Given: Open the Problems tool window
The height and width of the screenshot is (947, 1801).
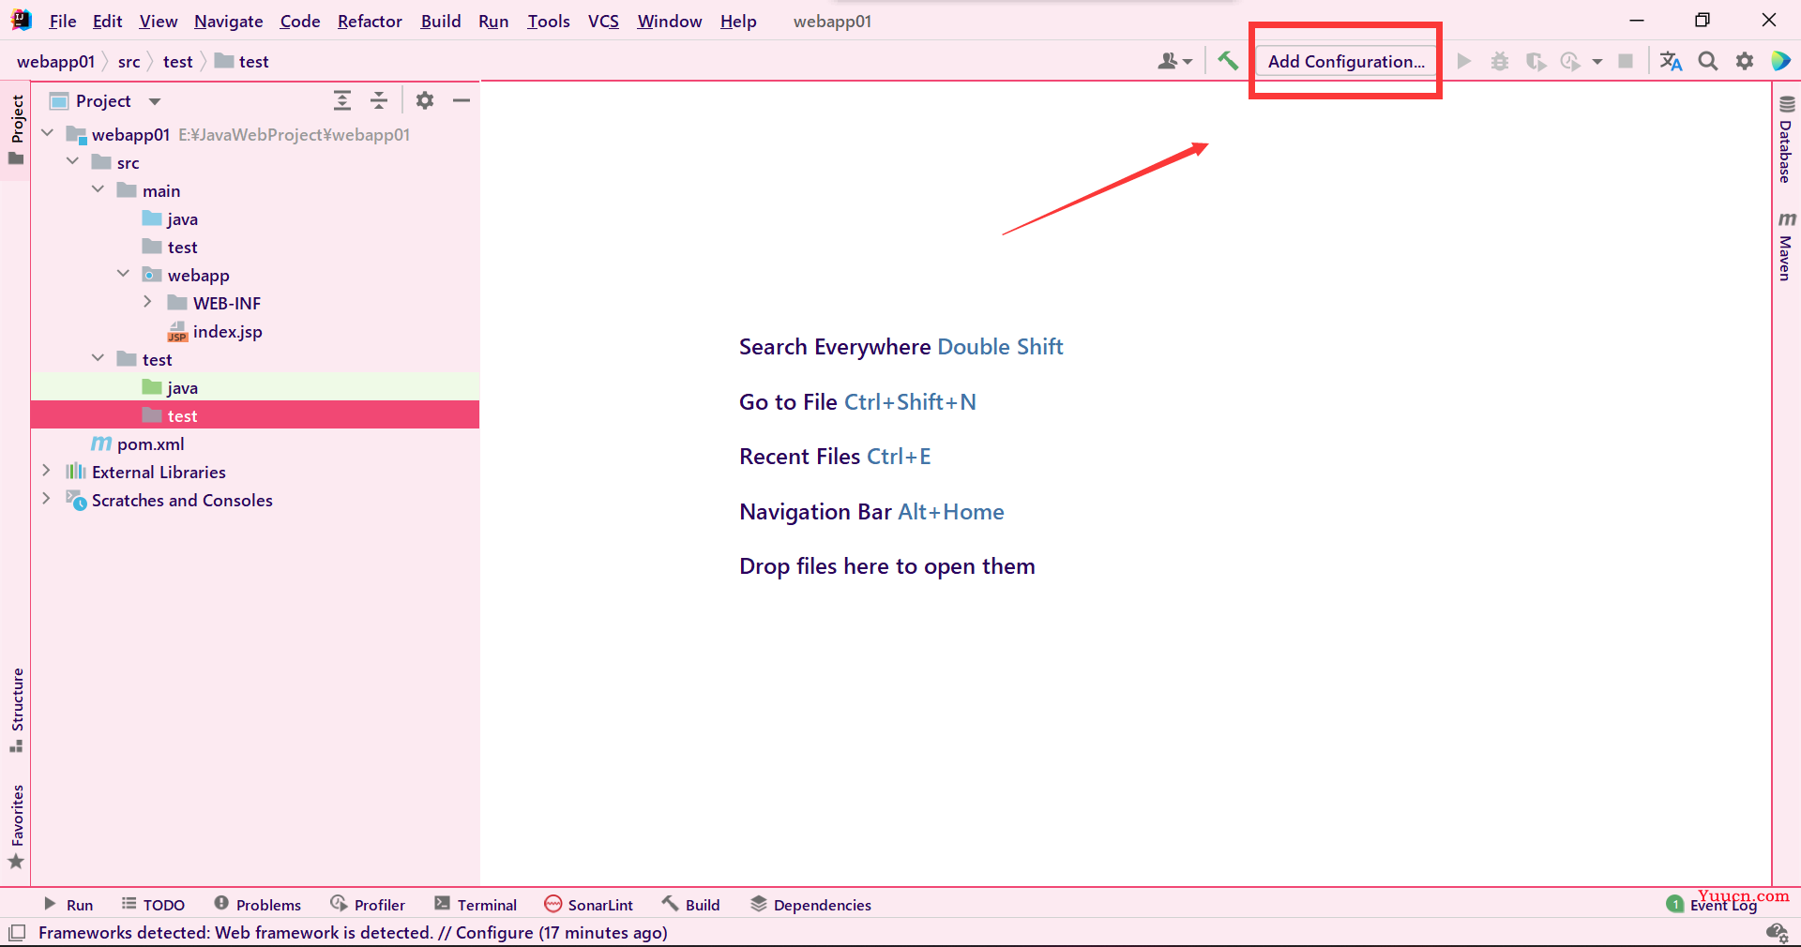Looking at the screenshot, I should point(257,905).
